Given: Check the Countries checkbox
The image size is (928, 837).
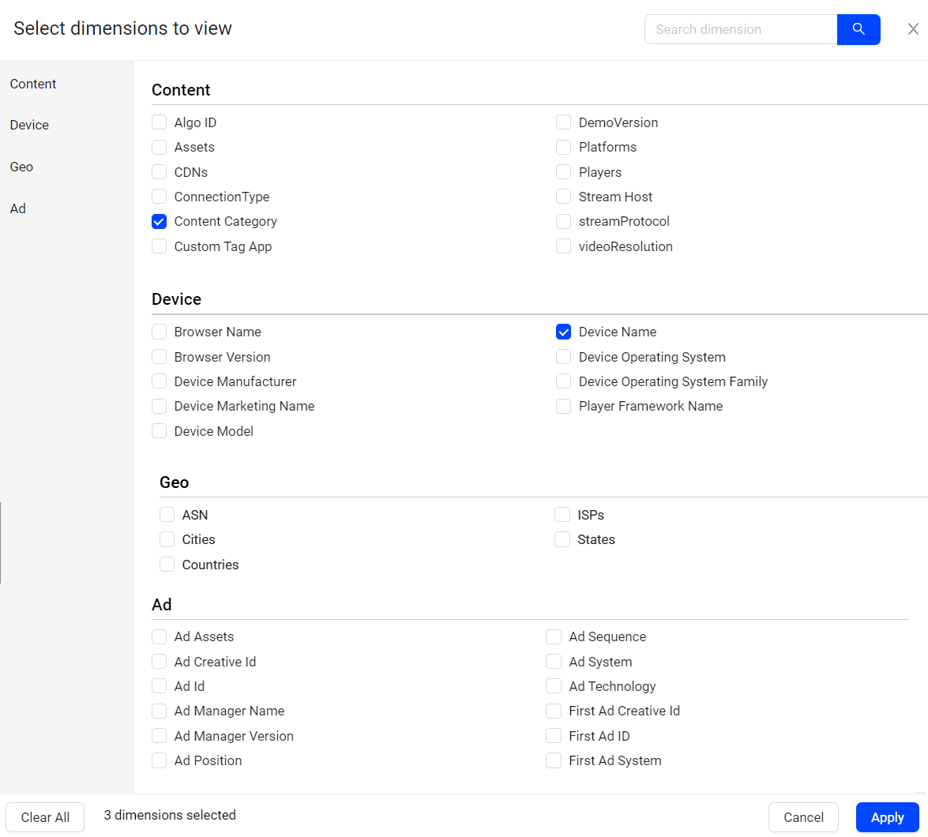Looking at the screenshot, I should [167, 565].
